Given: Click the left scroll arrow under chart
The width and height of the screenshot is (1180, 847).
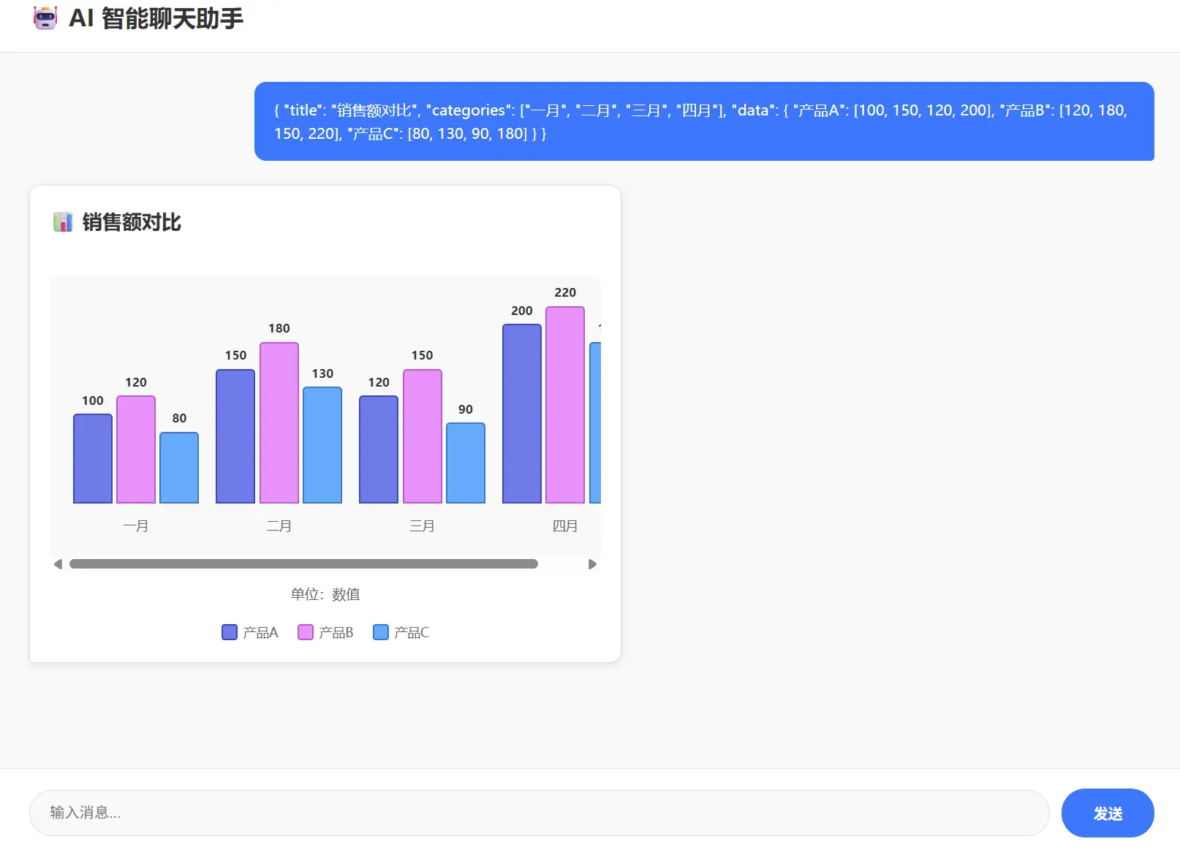Looking at the screenshot, I should pyautogui.click(x=58, y=564).
